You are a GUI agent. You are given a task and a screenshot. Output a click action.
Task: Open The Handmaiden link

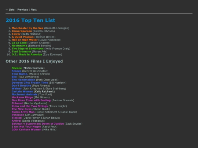[23, 80]
